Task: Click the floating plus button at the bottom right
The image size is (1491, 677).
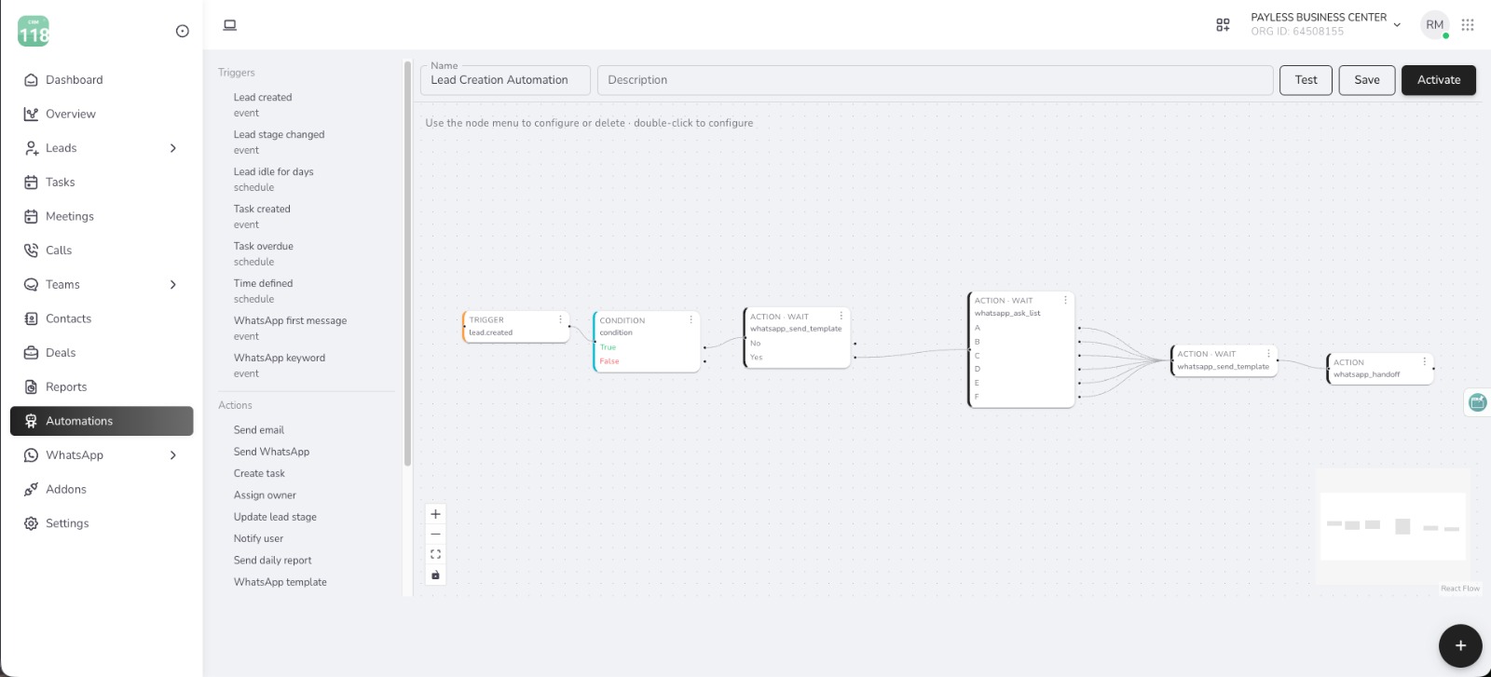Action: coord(1460,645)
